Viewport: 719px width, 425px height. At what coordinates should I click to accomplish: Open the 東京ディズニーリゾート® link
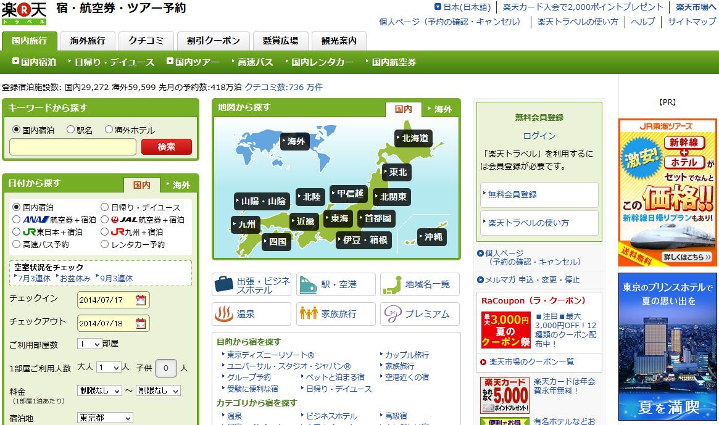coord(270,355)
